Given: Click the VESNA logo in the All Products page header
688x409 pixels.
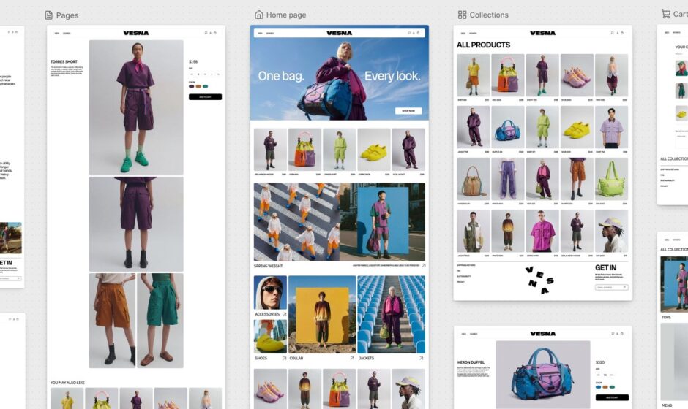Looking at the screenshot, I should coord(543,33).
